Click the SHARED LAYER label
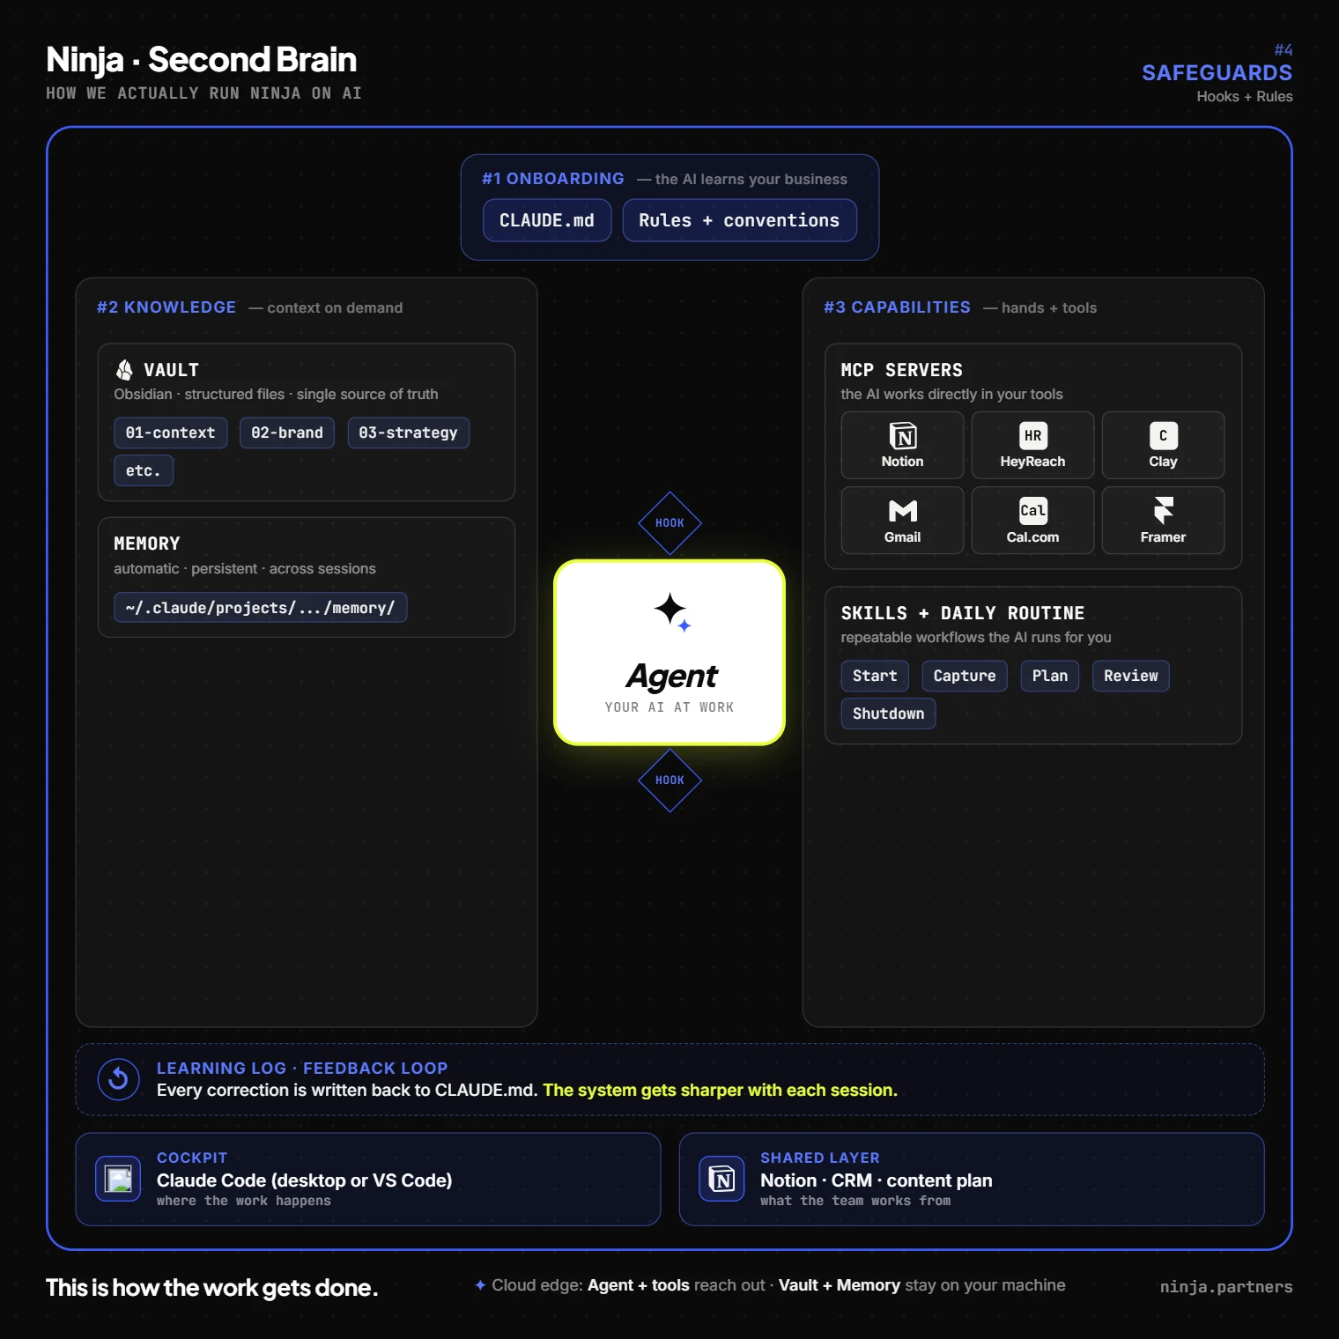The width and height of the screenshot is (1339, 1339). click(819, 1158)
